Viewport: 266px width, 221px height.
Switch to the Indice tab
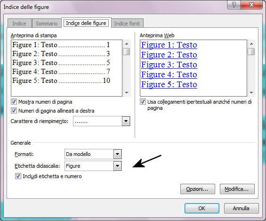(19, 24)
